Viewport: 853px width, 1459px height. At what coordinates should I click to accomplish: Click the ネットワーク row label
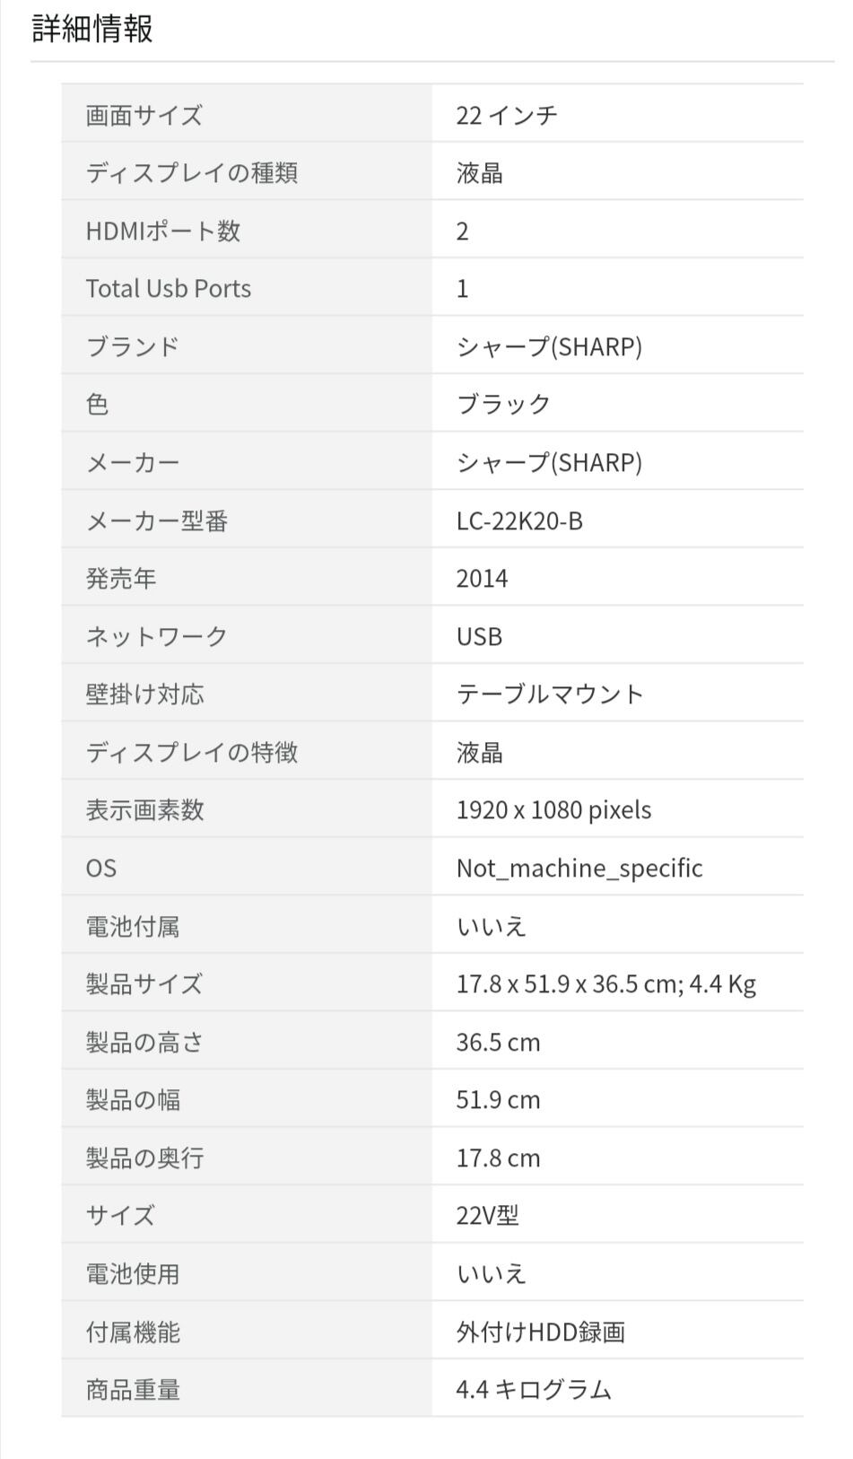[x=156, y=636]
